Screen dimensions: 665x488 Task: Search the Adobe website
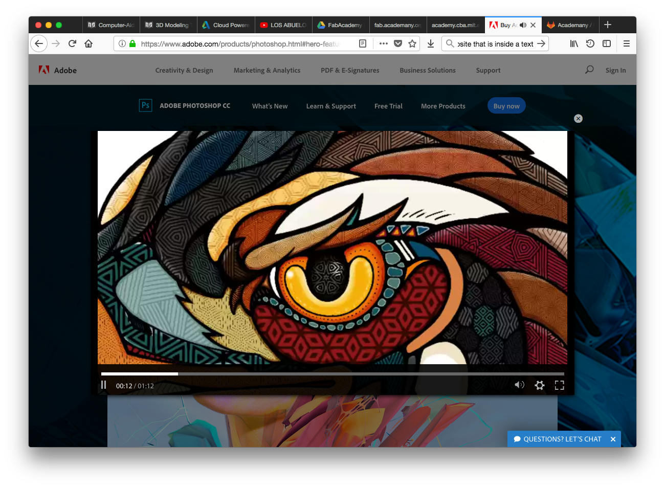[x=589, y=70]
